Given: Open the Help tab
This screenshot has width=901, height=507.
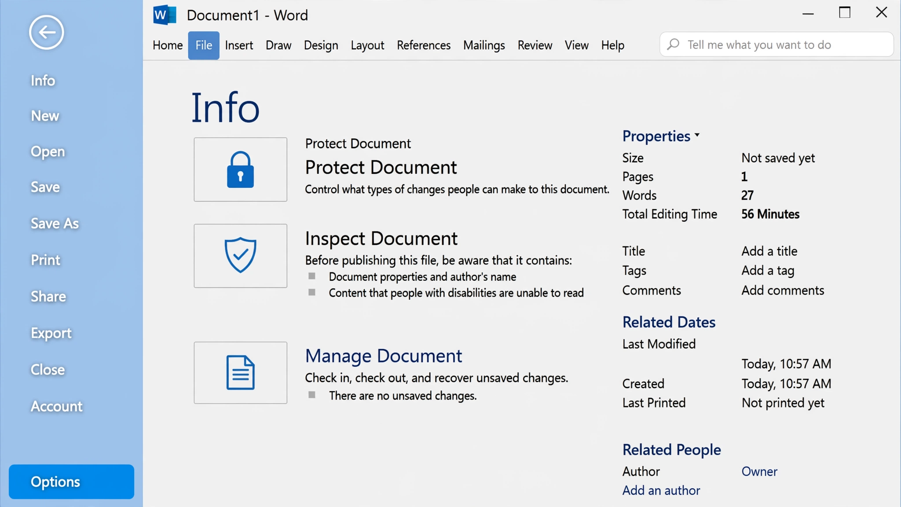Looking at the screenshot, I should point(613,45).
